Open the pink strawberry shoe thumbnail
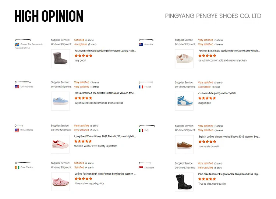Viewport: 276px width, 199px height. point(60,181)
